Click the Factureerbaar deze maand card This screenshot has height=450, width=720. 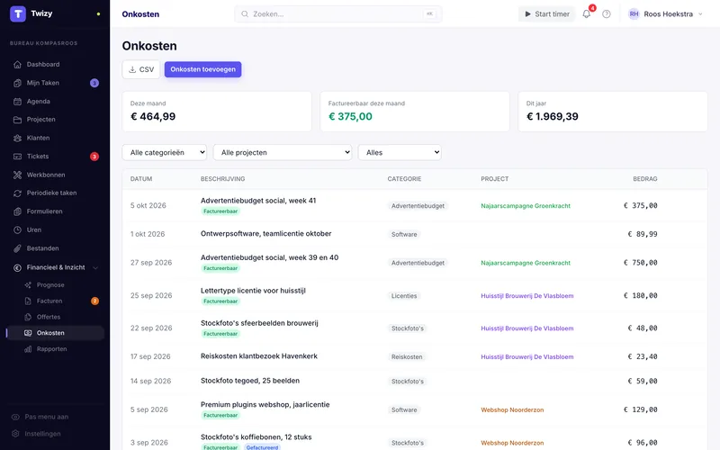[x=415, y=112]
